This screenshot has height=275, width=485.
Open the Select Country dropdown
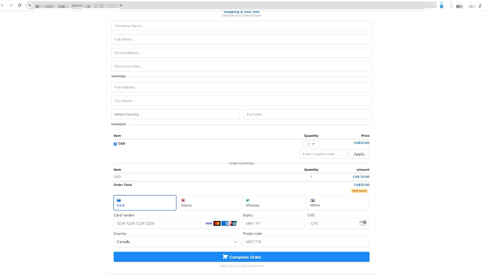[x=175, y=114]
